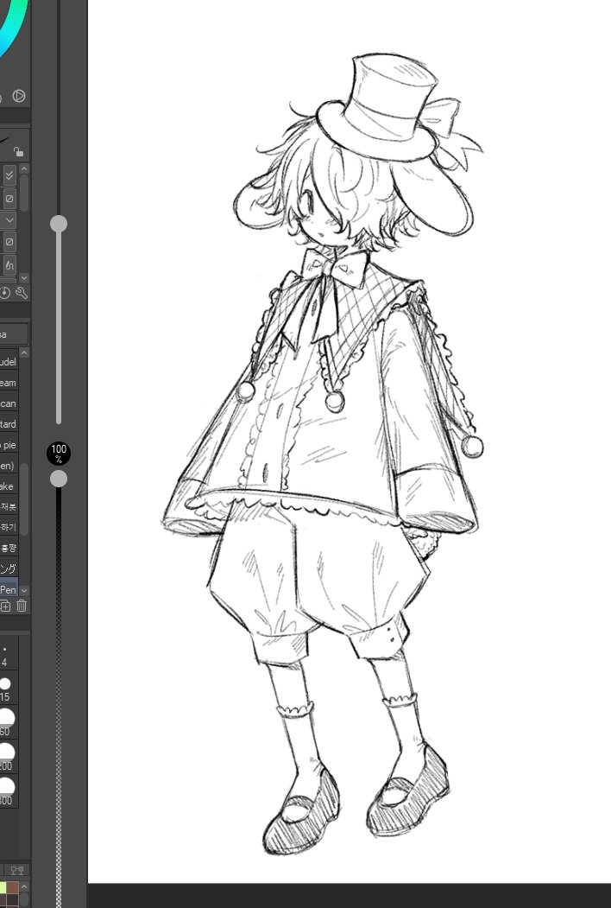Delete the sub tool with the trash icon
This screenshot has width=611, height=908.
coord(22,606)
